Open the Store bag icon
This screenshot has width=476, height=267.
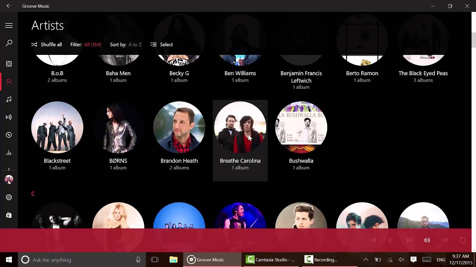coord(9,215)
